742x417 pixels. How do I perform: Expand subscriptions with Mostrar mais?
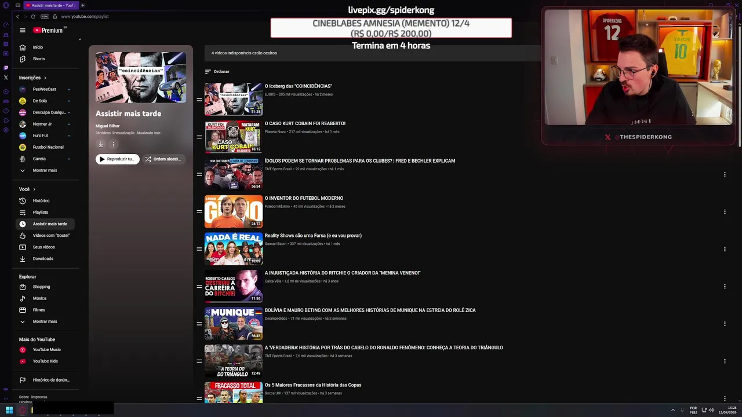tap(46, 170)
